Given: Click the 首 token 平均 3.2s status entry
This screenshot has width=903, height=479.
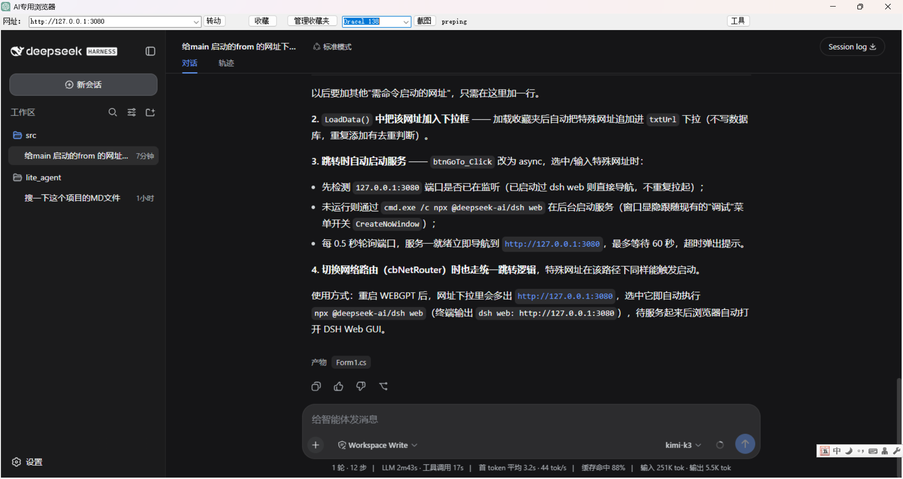Looking at the screenshot, I should coord(507,468).
